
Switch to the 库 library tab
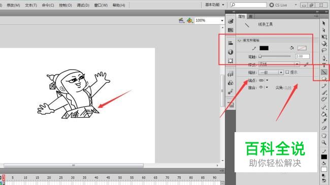[x=250, y=16]
